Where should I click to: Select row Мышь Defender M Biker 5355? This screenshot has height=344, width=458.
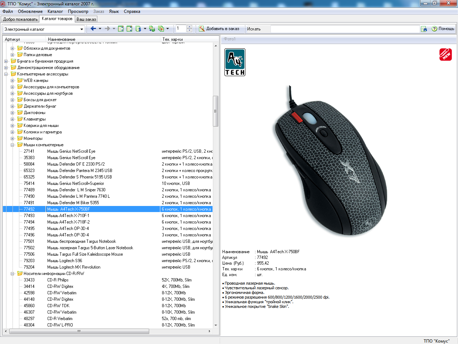[x=108, y=203]
